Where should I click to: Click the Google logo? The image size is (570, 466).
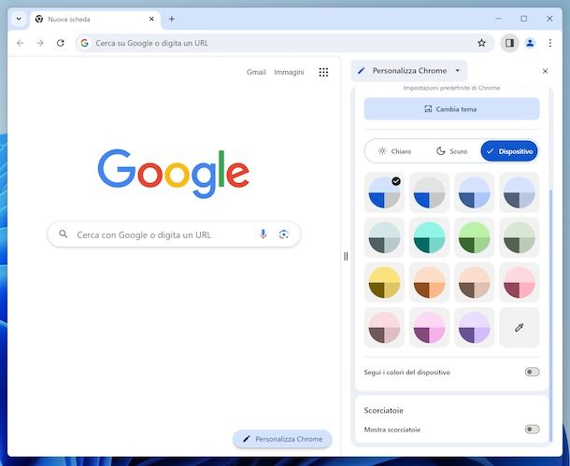pos(174,174)
